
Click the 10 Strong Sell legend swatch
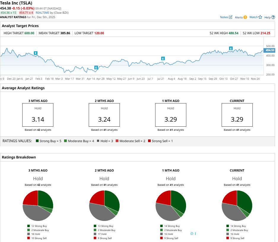pos(28,238)
